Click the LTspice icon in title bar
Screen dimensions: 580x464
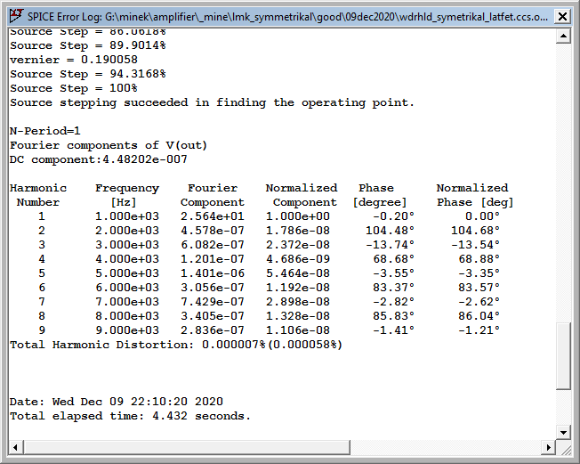(x=16, y=16)
